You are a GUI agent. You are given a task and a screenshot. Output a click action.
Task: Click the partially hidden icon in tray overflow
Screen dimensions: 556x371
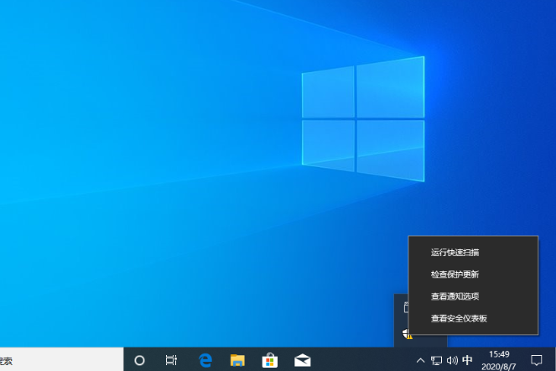(404, 307)
